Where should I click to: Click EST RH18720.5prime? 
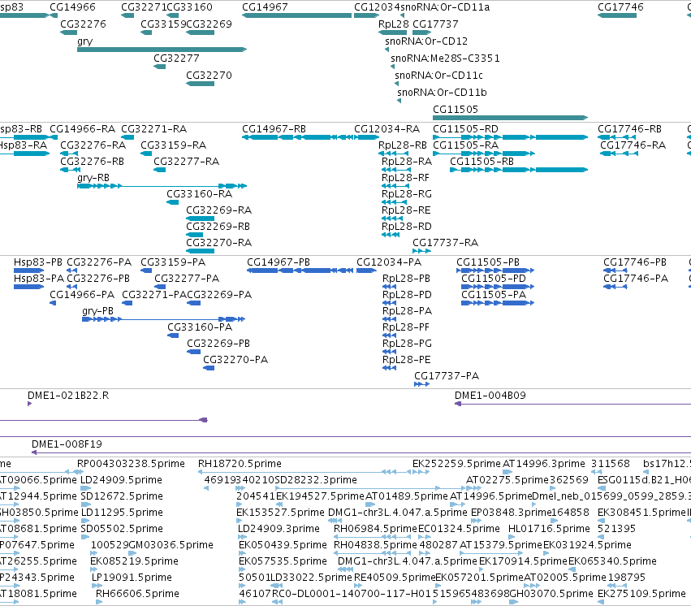tap(240, 464)
